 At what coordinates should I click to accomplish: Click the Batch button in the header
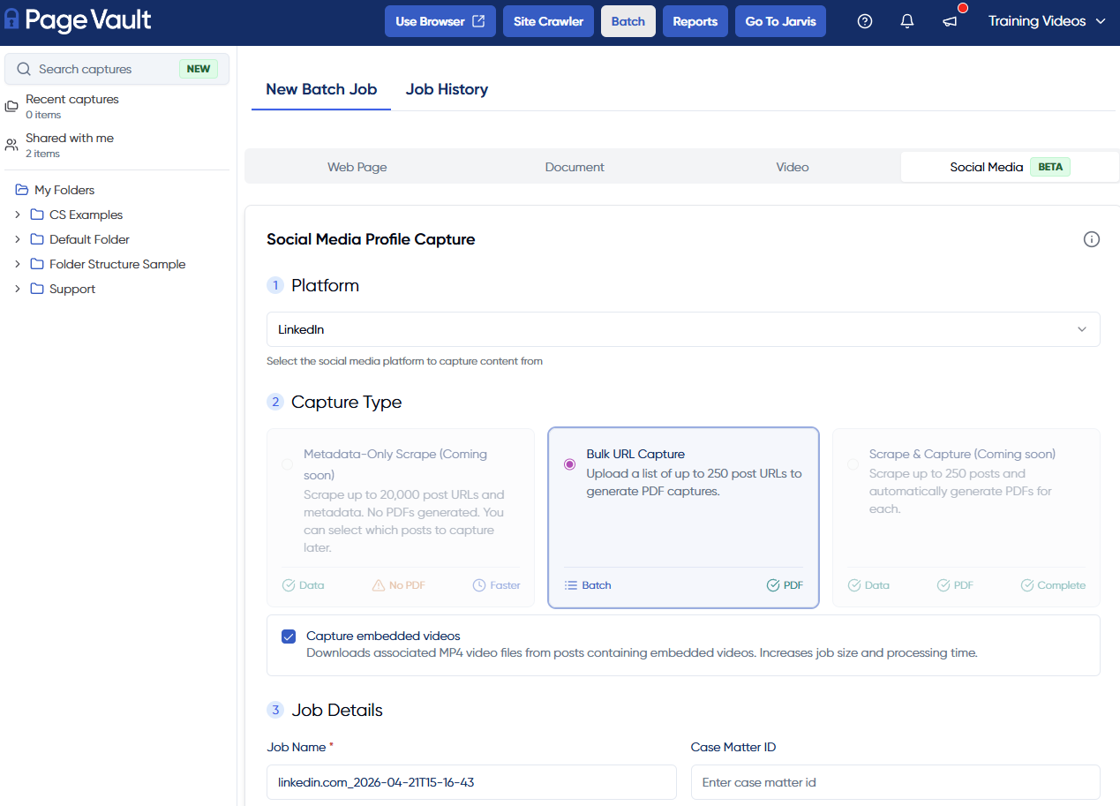(x=628, y=21)
